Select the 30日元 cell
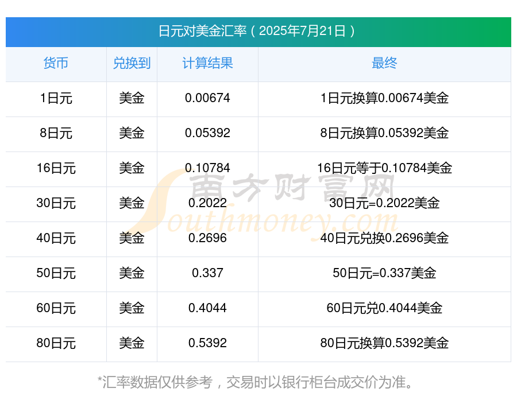Image resolution: width=517 pixels, height=400 pixels. click(x=56, y=203)
